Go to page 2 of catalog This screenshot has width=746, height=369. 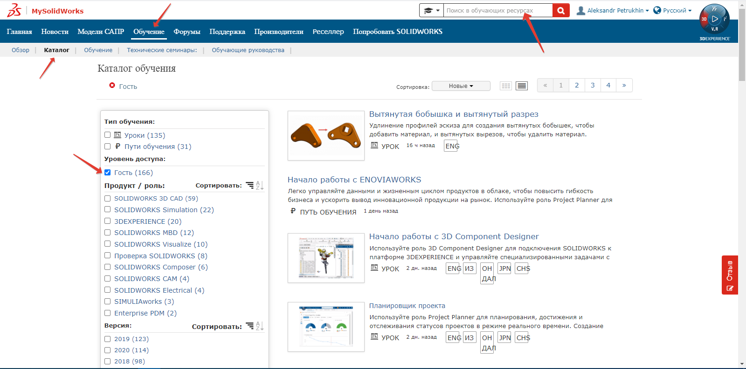[x=577, y=85]
